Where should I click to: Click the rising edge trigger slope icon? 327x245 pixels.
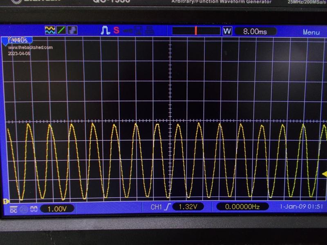coord(167,207)
